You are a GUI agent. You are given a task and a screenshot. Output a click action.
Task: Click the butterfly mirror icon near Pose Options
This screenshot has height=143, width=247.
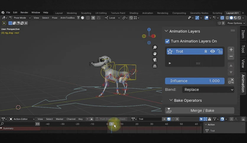pos(219,23)
